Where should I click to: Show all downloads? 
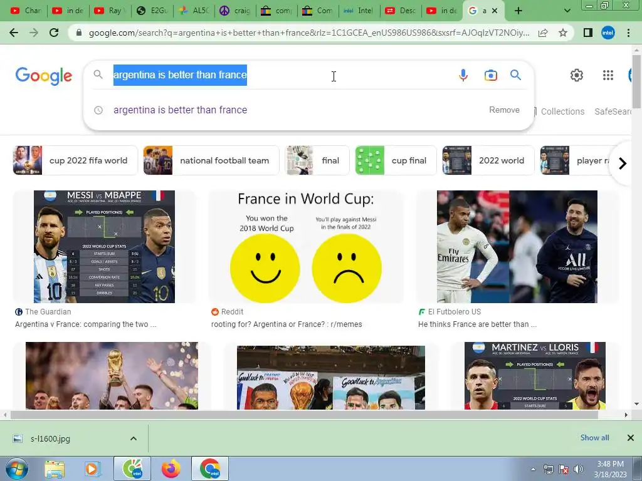click(594, 438)
